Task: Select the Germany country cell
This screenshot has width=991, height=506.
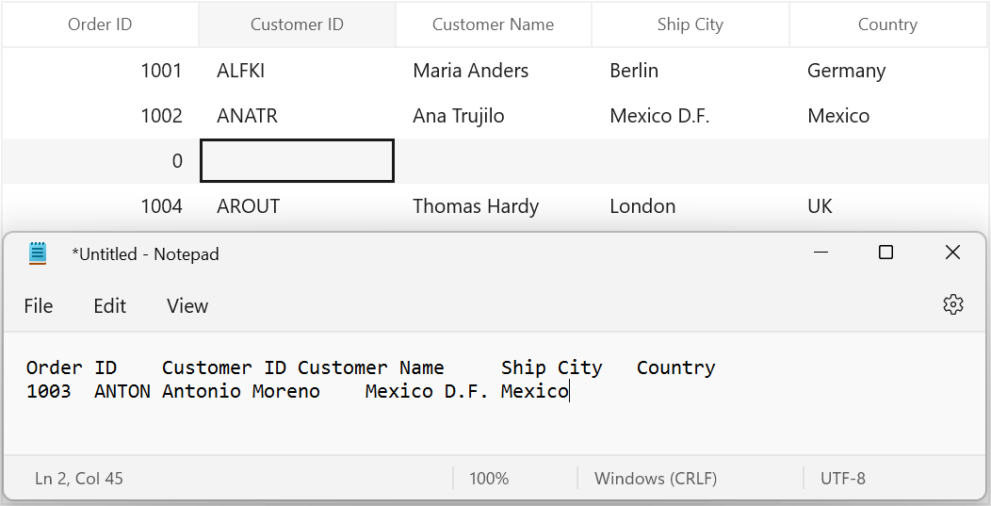Action: click(888, 71)
